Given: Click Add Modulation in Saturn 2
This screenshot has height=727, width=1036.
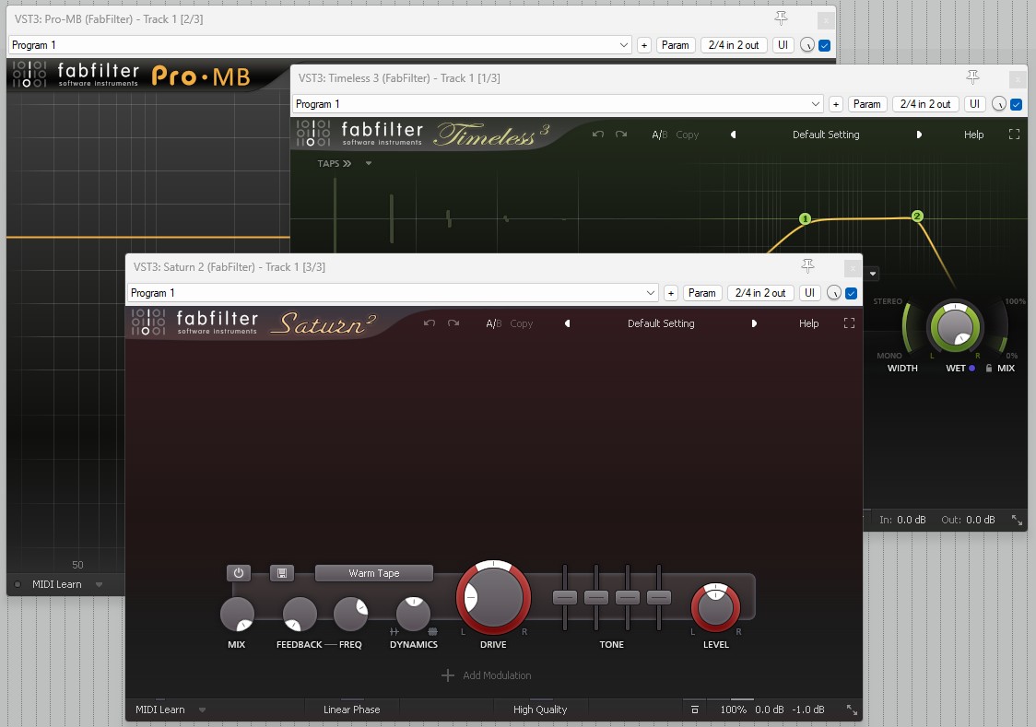Looking at the screenshot, I should [x=497, y=675].
